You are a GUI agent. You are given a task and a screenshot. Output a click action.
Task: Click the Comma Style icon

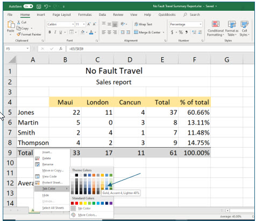[187, 32]
